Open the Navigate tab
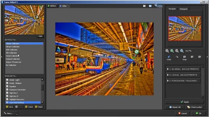This screenshot has height=117, width=209. 172,9
